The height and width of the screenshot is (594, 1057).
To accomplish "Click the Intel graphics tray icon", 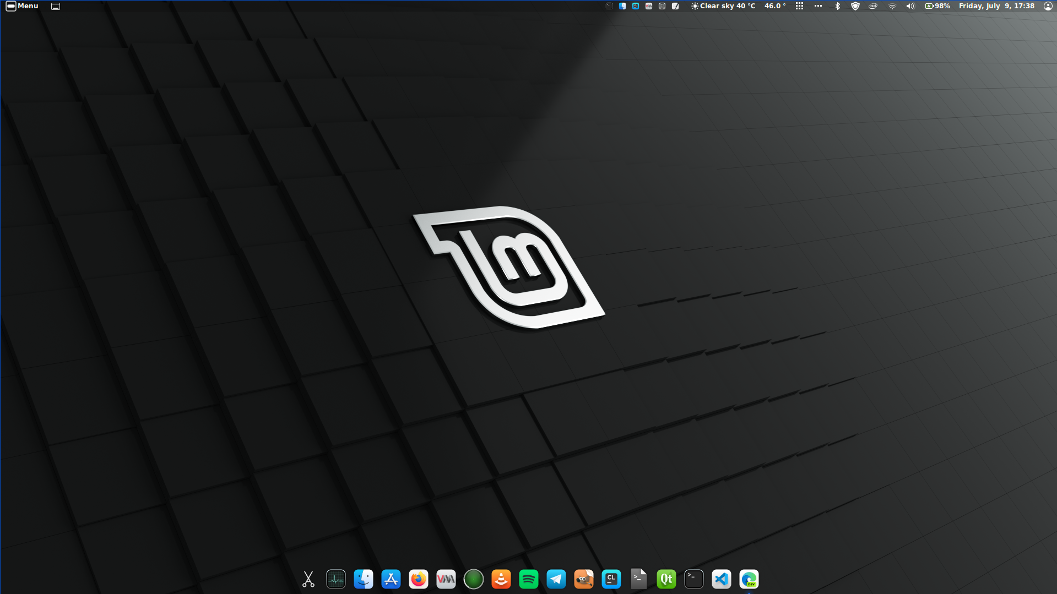I will tap(873, 6).
